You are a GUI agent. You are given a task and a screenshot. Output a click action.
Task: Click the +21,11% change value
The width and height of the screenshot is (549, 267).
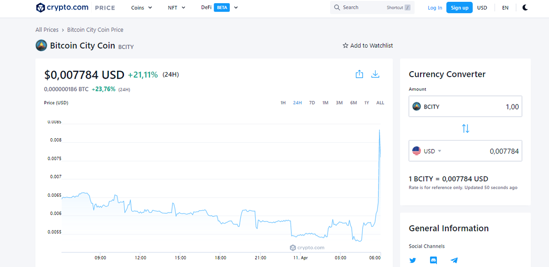point(143,74)
